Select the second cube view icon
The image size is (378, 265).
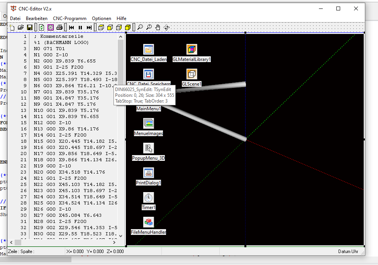click(x=110, y=27)
